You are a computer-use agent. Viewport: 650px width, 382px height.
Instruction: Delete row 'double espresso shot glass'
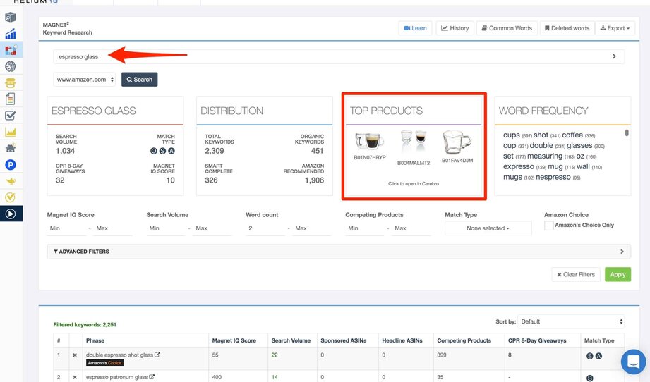(75, 355)
